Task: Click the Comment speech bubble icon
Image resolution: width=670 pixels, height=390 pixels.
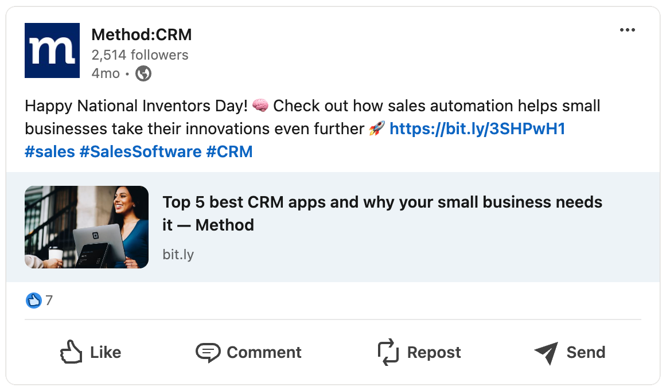Action: point(208,352)
